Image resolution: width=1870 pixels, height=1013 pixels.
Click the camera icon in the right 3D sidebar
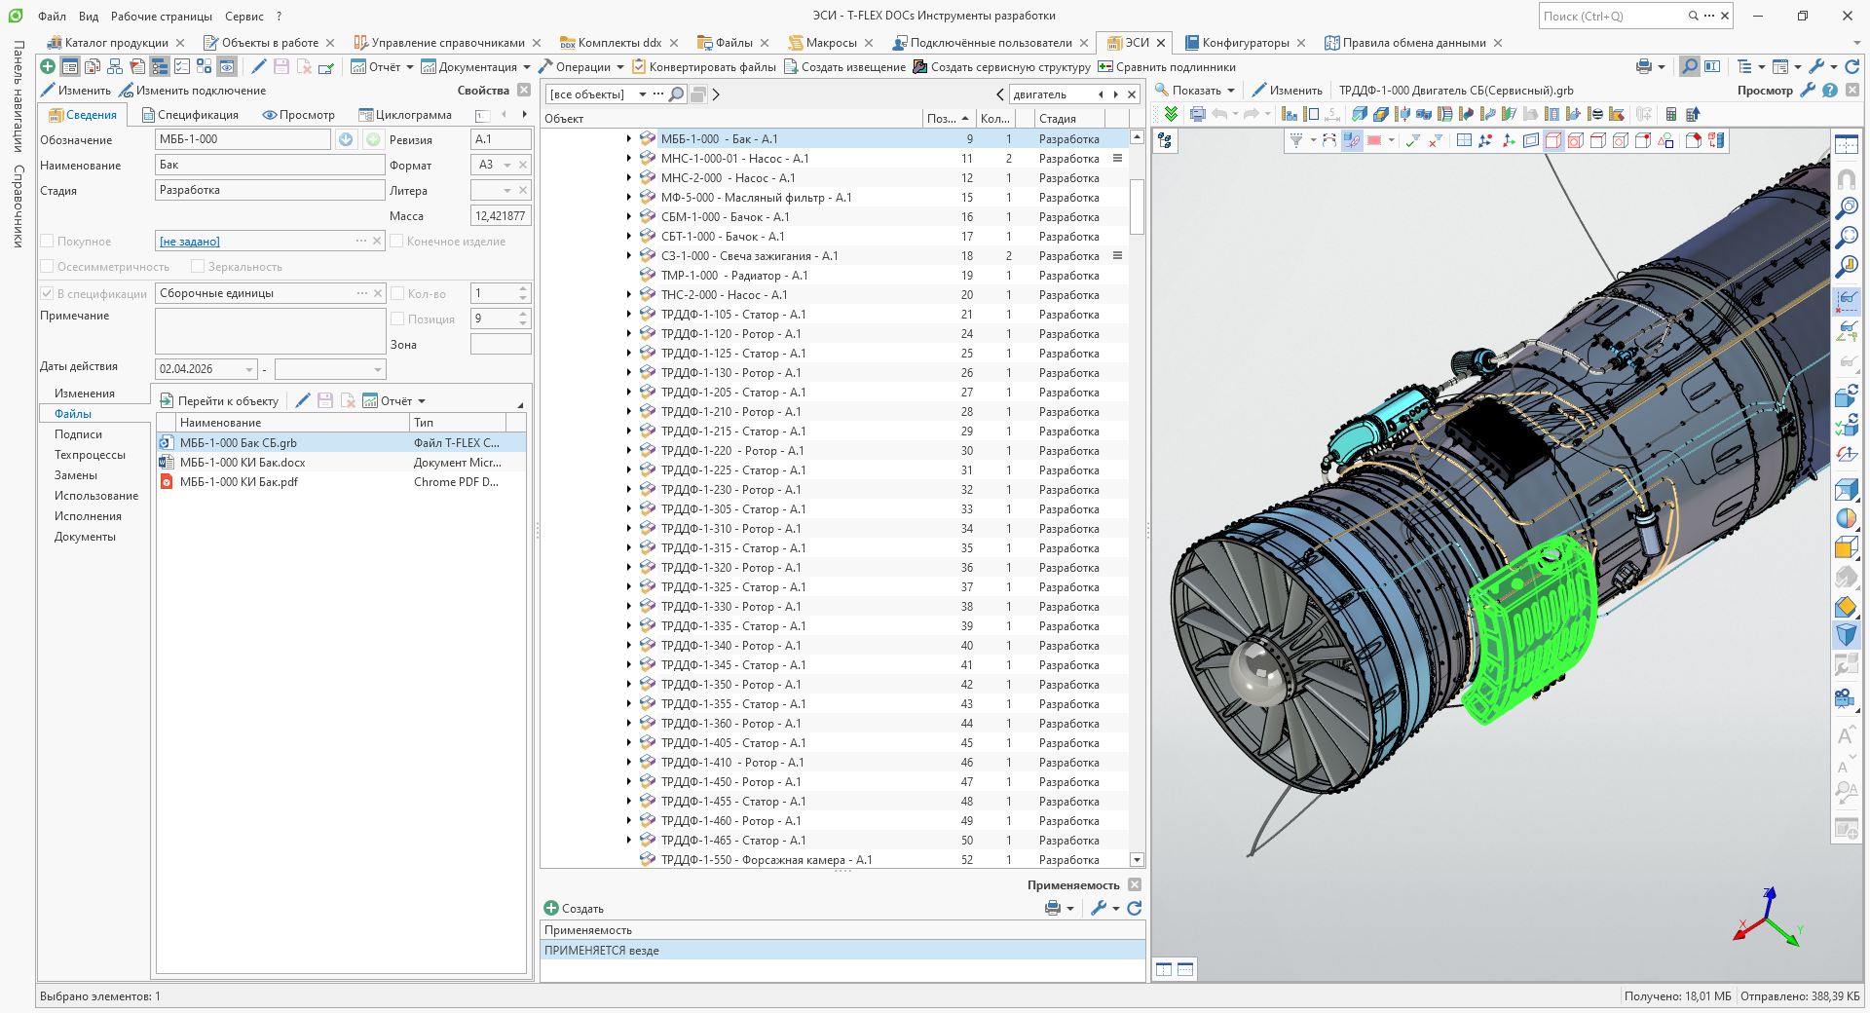(x=1846, y=698)
